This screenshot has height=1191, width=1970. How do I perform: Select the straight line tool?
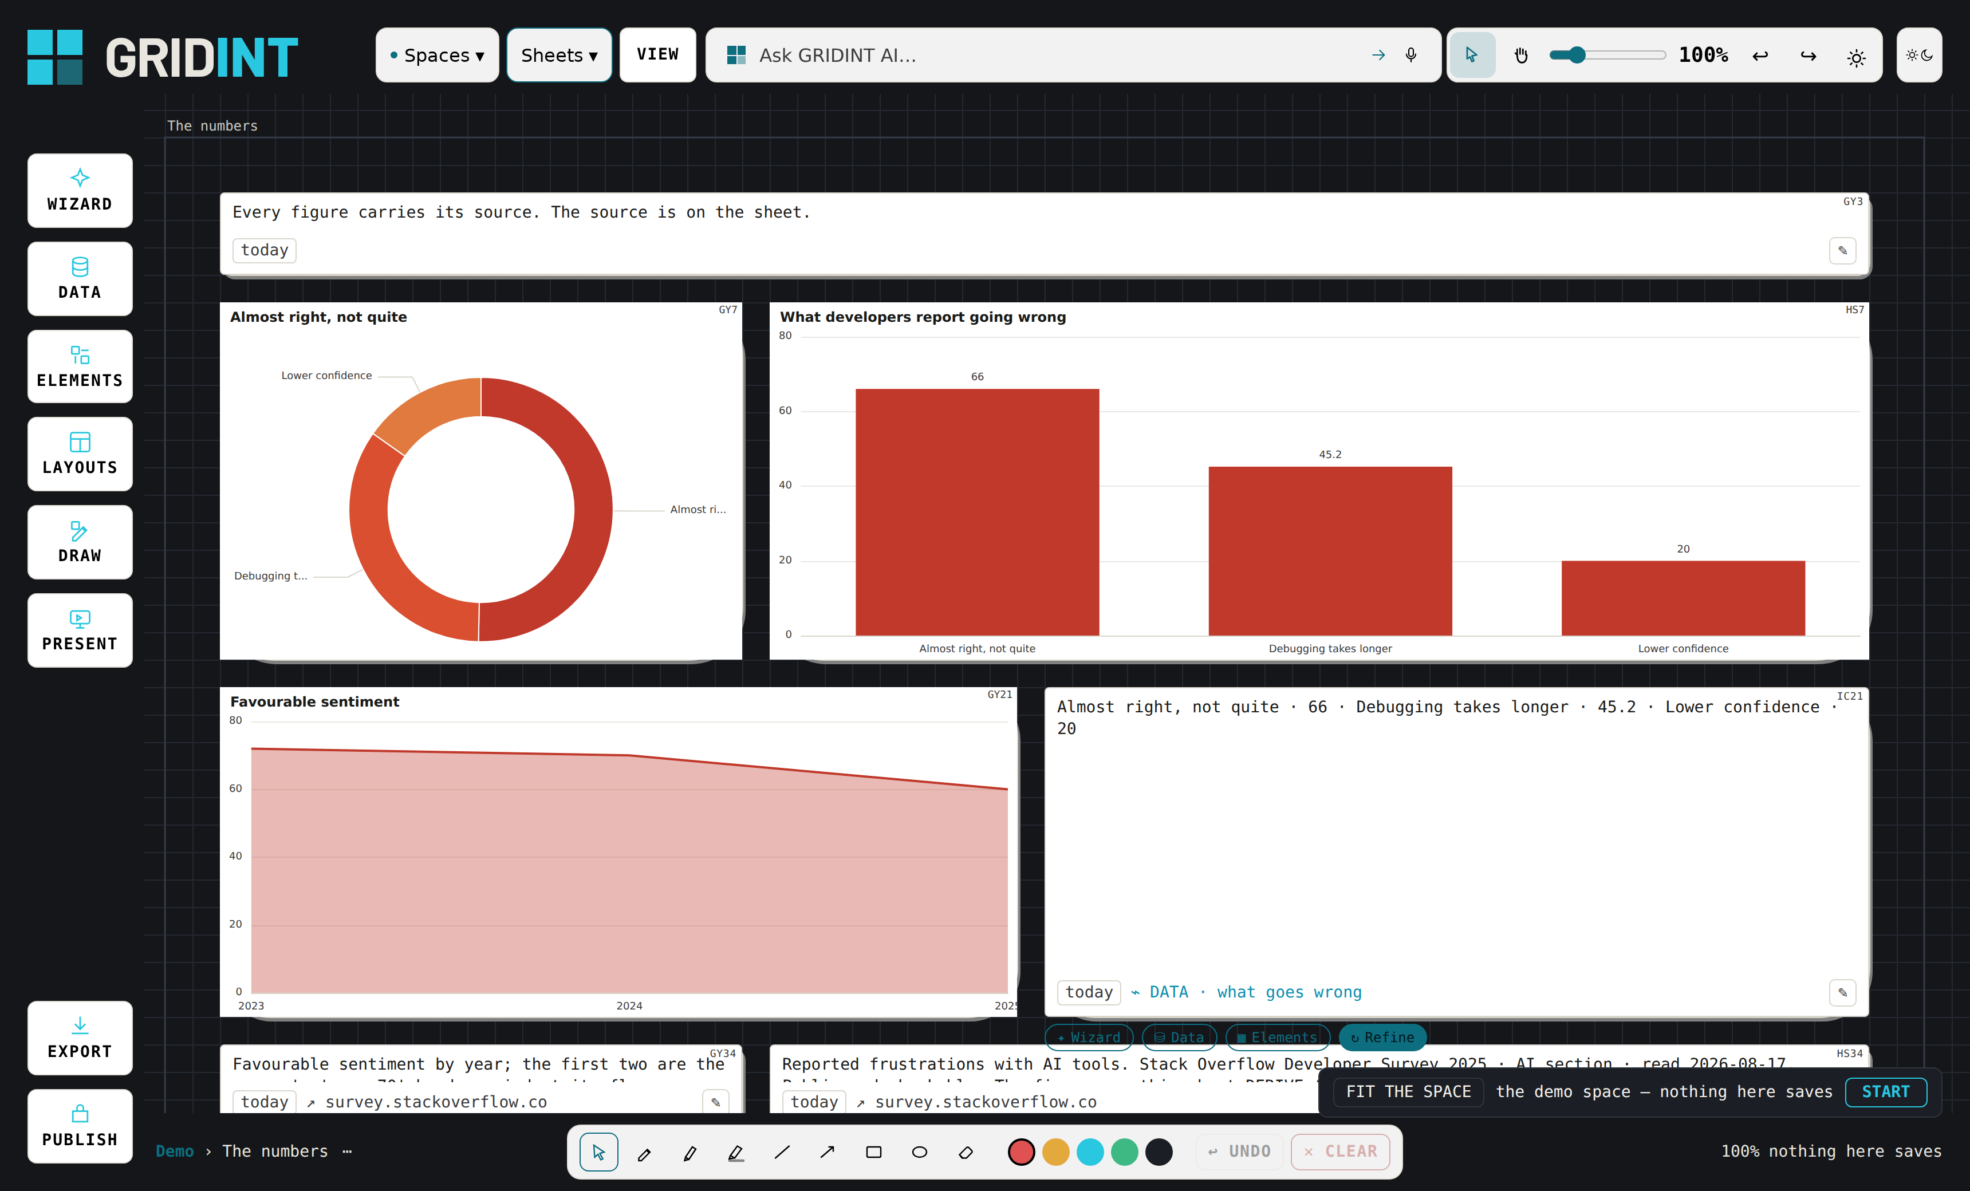point(782,1152)
